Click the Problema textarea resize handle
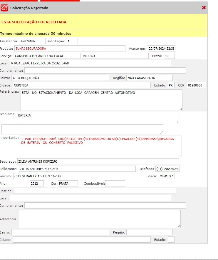This screenshot has height=260, width=218. [x=177, y=121]
